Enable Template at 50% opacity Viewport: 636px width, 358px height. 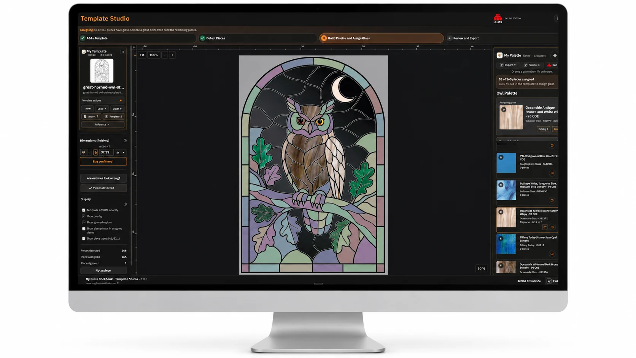click(x=84, y=210)
